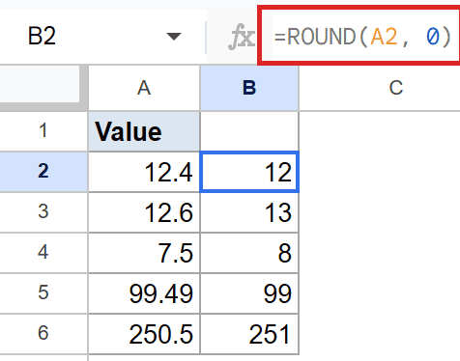The image size is (460, 361).
Task: Click cell containing 12.4
Action: coord(144,172)
